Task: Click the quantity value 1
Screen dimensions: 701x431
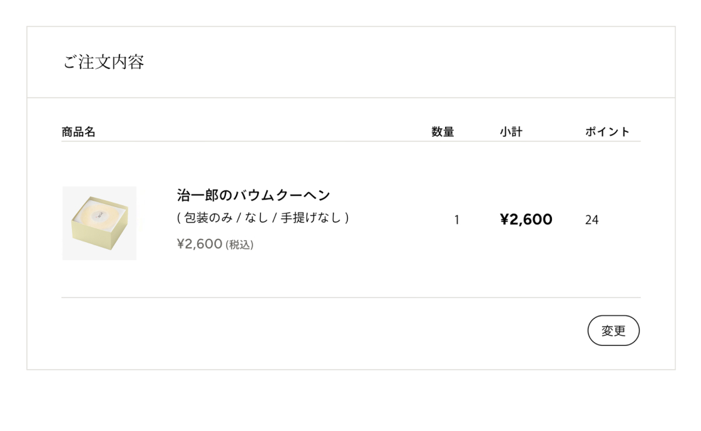Action: point(457,220)
